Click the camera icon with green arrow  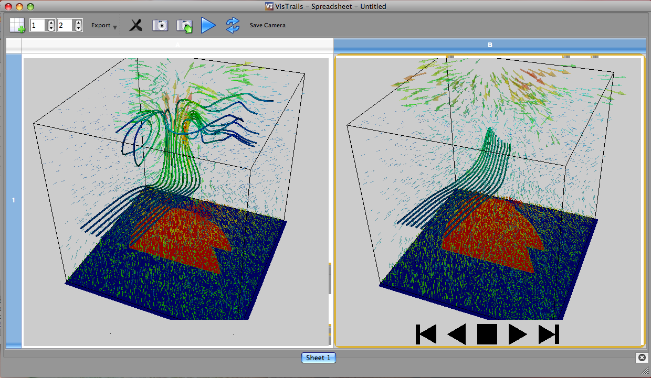[x=184, y=25]
